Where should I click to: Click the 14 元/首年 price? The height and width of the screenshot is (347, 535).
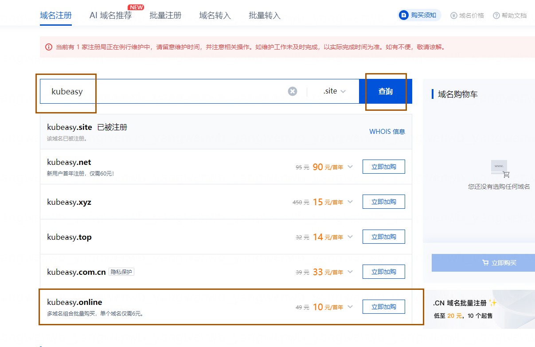pos(328,237)
